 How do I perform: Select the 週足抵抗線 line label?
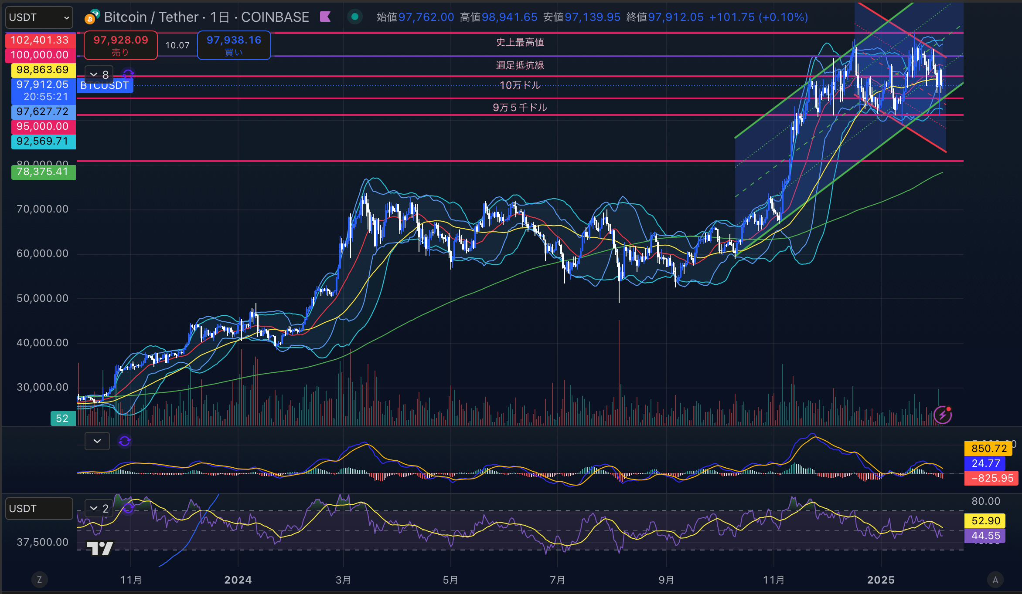click(520, 65)
